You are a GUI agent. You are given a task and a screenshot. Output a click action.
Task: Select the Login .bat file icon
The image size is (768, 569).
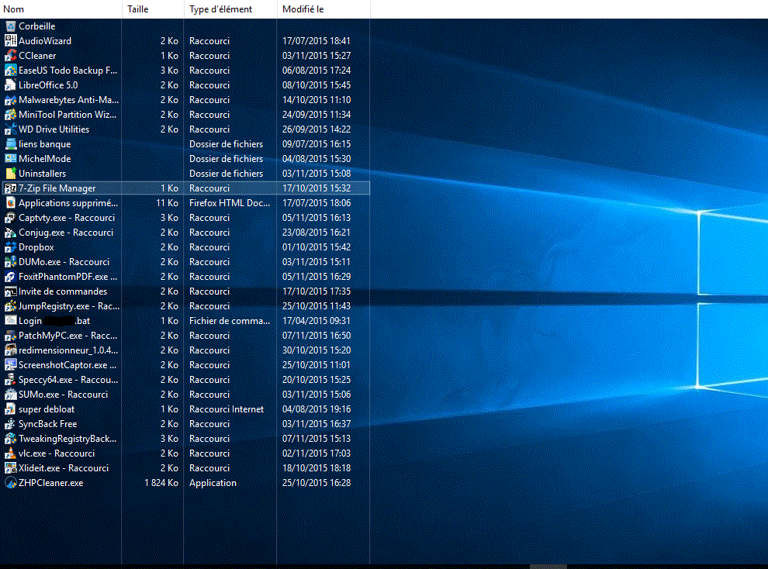[10, 320]
